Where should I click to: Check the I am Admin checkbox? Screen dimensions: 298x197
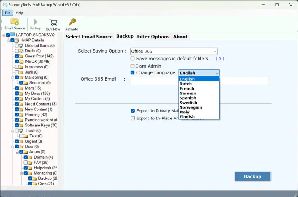tap(133, 66)
